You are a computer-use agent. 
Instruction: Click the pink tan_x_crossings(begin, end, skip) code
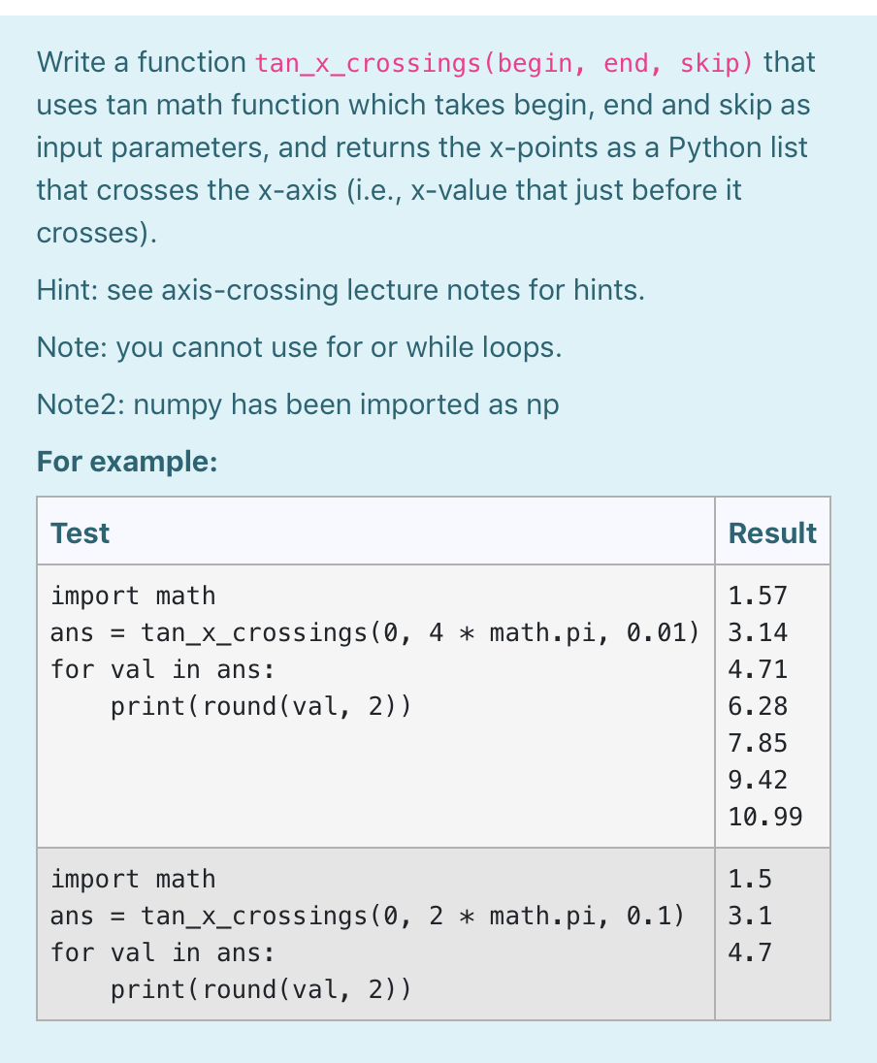click(503, 63)
